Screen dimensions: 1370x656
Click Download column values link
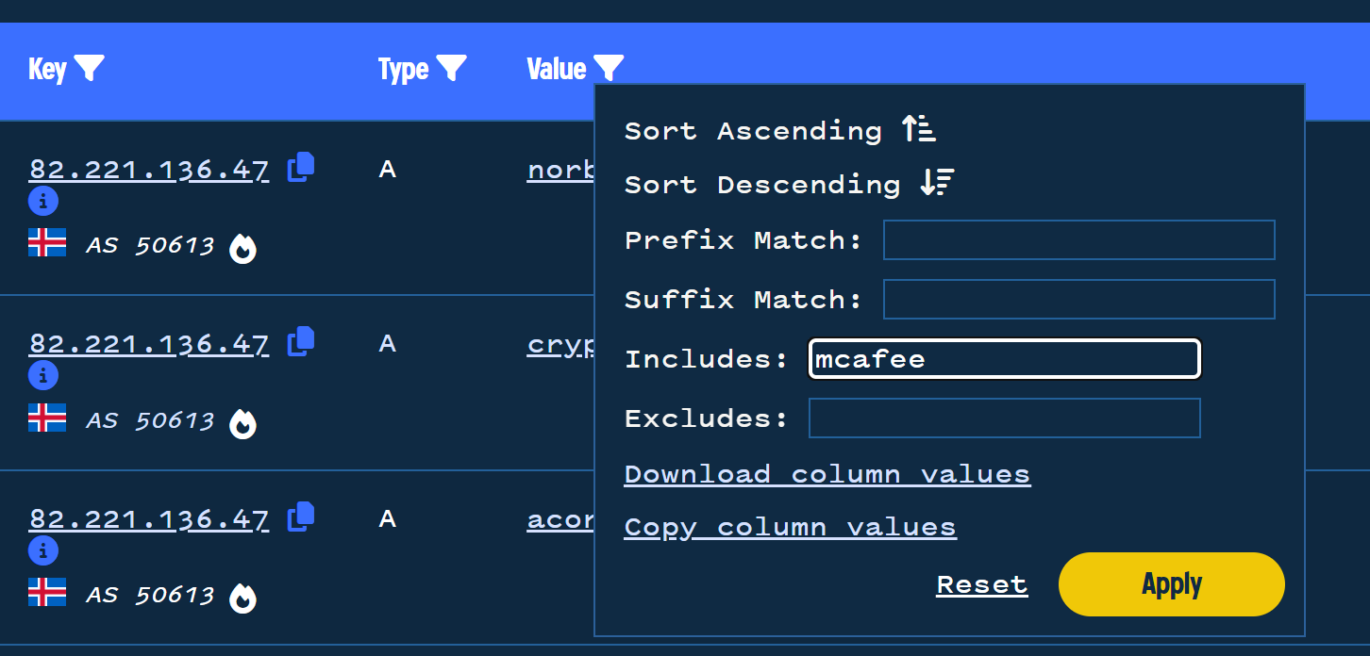click(x=827, y=474)
